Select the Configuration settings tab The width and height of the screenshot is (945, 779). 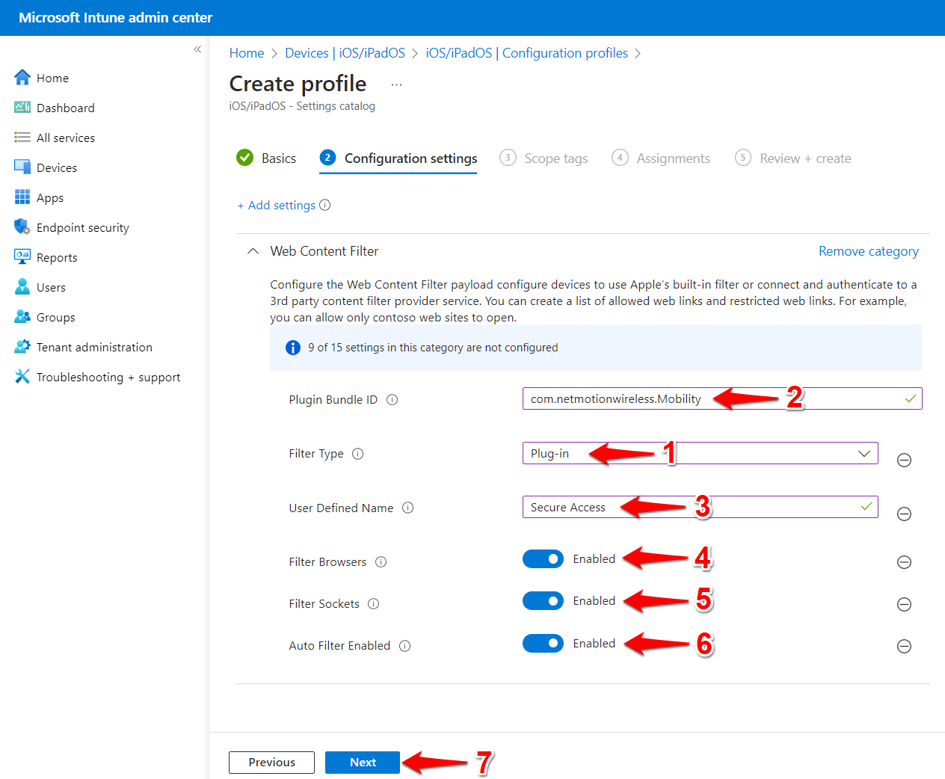pos(398,158)
